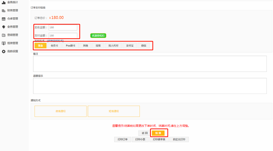This screenshot has width=273, height=151.
Task: Click inside the 备注 text area
Action: pos(150,64)
